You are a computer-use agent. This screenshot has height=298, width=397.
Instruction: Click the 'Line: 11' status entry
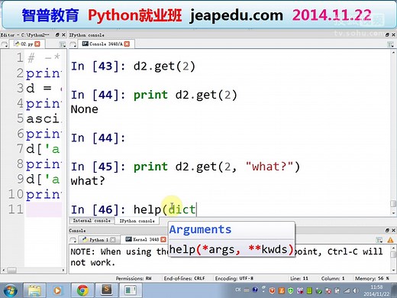(299, 278)
